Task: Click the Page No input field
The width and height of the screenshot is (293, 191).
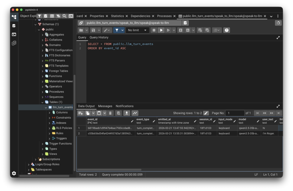Action: pos(235,113)
